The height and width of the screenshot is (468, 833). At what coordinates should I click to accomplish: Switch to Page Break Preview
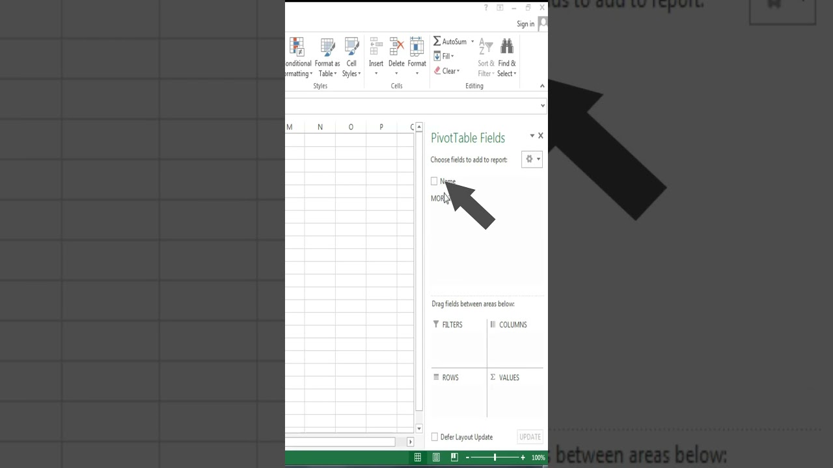point(454,458)
